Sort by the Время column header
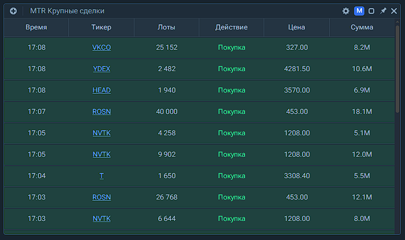The height and width of the screenshot is (240, 405). coord(37,27)
